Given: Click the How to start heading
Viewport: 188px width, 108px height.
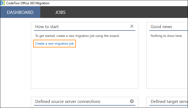Looking at the screenshot, I should point(47,27).
